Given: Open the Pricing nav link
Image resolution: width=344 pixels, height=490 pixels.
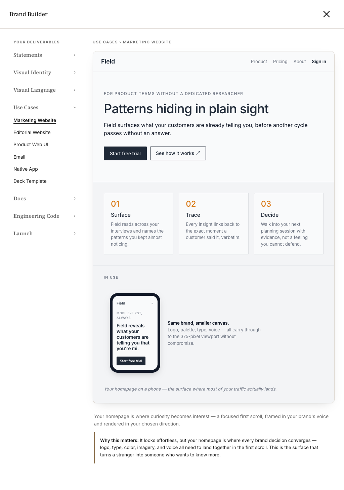Looking at the screenshot, I should tap(280, 62).
